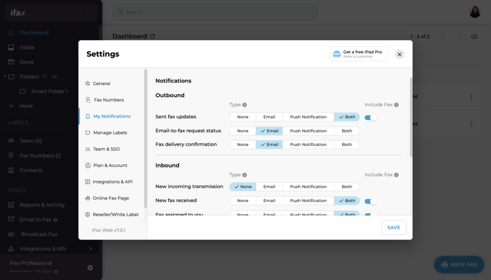
Task: Start a NEW FAX
Action: (459, 264)
